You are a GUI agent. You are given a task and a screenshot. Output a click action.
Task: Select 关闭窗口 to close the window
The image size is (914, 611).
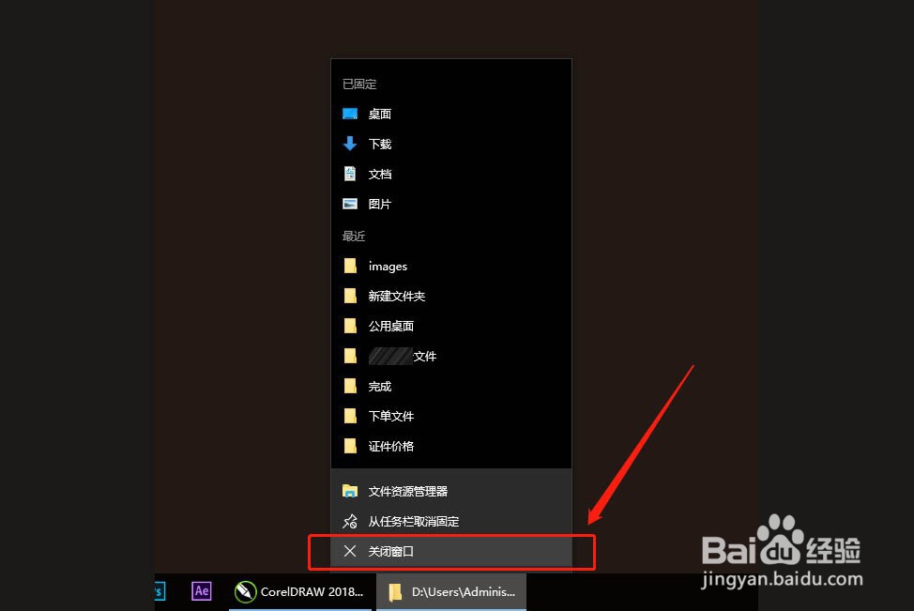(451, 551)
